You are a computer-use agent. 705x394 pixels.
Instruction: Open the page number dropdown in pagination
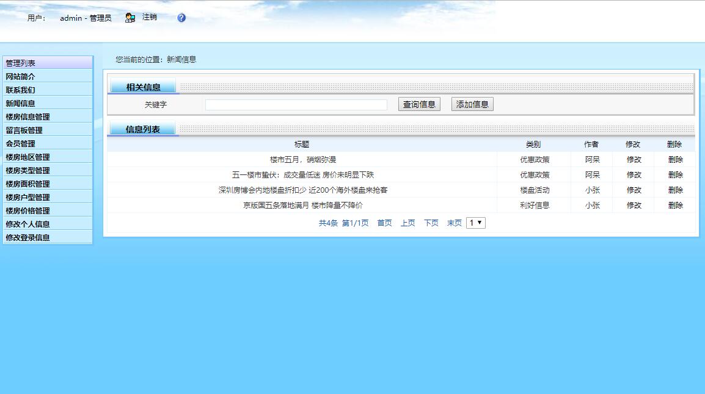pos(475,223)
